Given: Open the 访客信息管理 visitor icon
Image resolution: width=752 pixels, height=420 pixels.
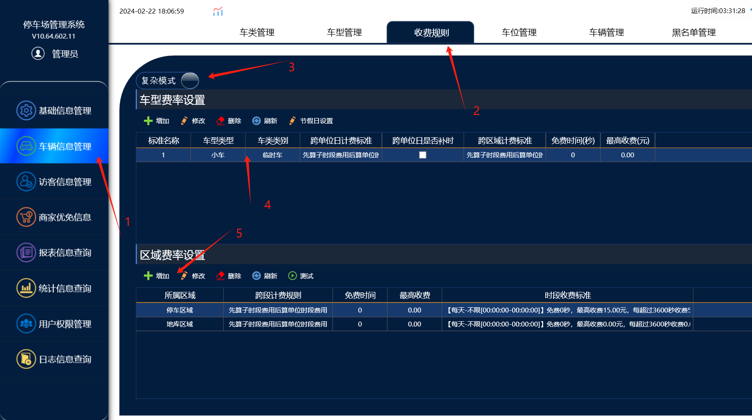Looking at the screenshot, I should tap(26, 181).
